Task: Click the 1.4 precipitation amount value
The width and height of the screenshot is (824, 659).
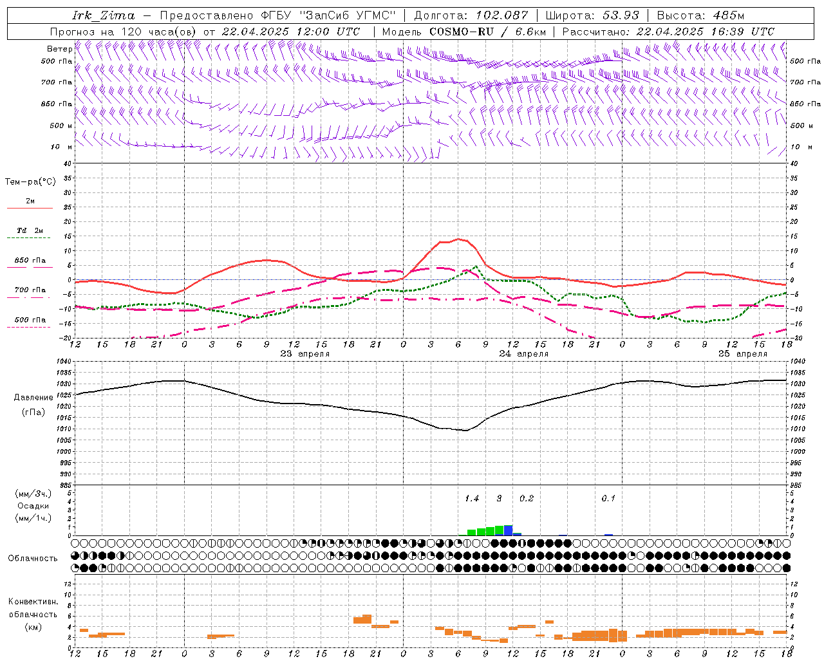Action: tap(471, 499)
